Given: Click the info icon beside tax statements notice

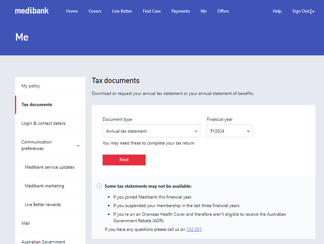Looking at the screenshot, I should (99, 186).
